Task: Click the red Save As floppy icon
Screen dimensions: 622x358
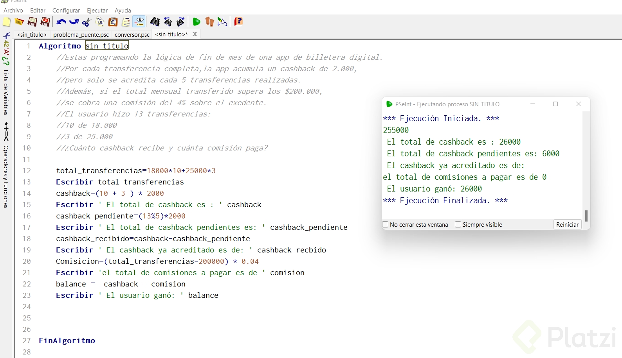Action: pos(45,22)
